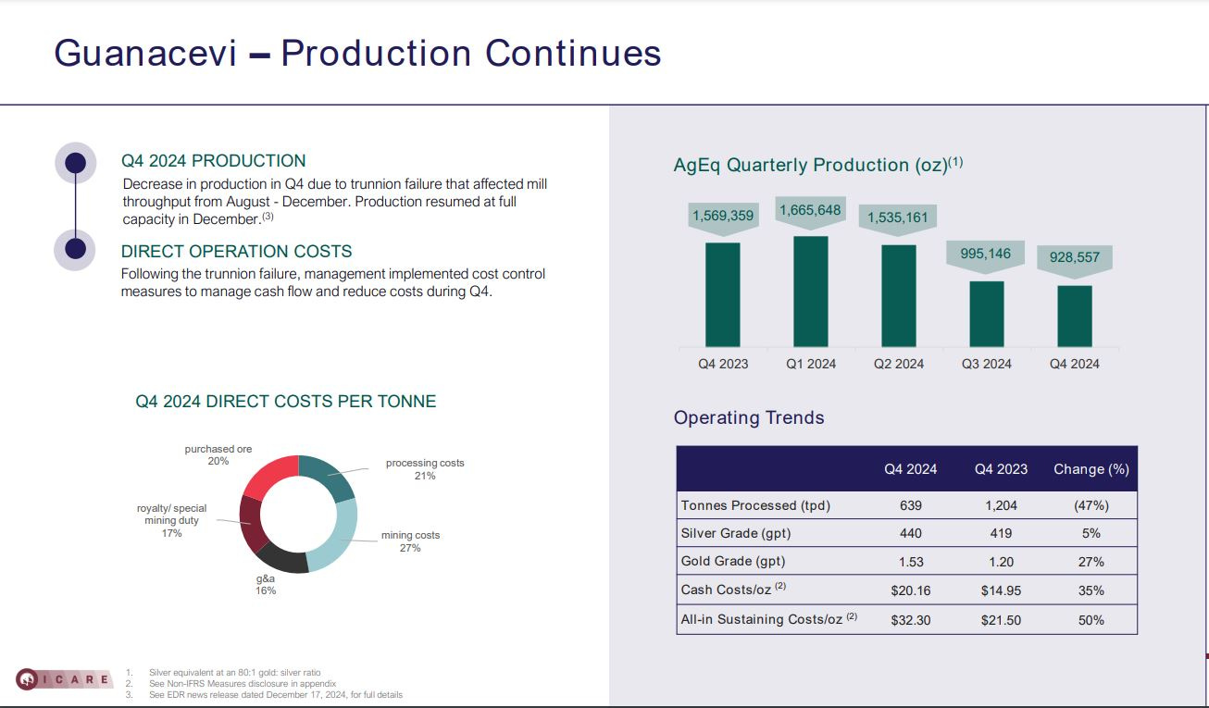Click the $14.95 cash costs cell

click(1001, 590)
